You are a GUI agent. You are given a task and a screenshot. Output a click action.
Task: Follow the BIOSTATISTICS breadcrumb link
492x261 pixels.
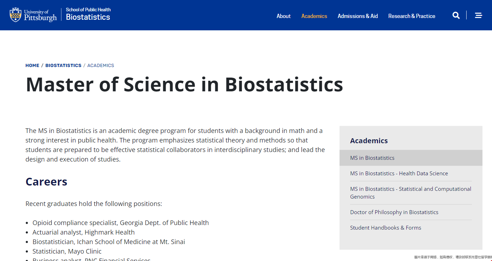63,66
